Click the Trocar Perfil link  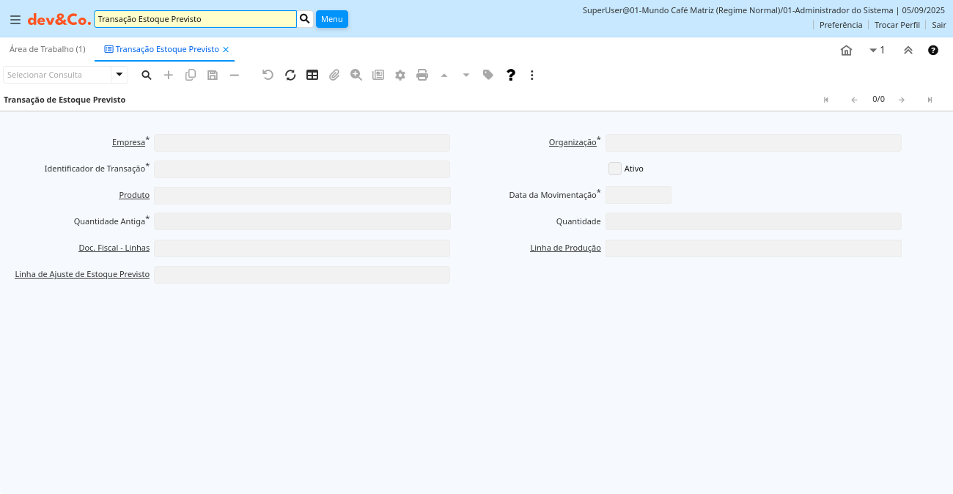(x=897, y=25)
